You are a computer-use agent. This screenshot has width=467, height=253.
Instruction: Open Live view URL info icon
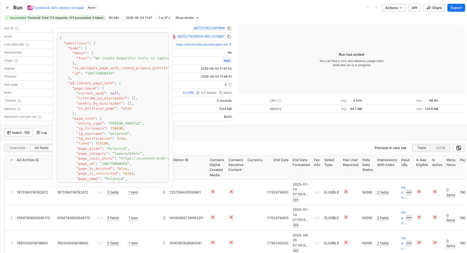(x=28, y=44)
